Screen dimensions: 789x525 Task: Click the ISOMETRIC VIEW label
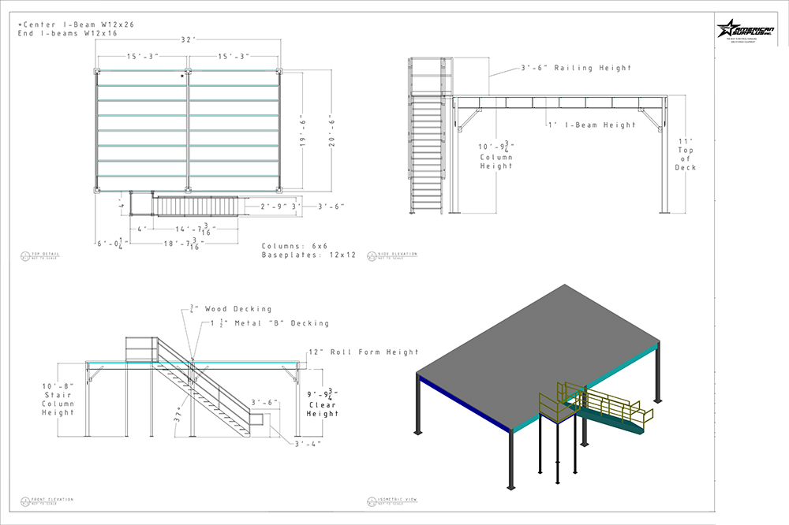click(x=392, y=501)
